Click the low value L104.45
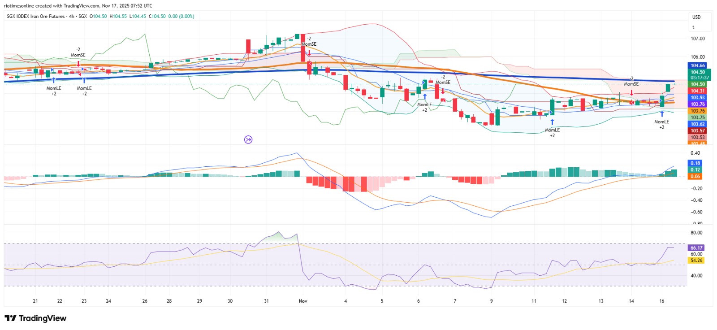The width and height of the screenshot is (717, 330). [x=138, y=16]
